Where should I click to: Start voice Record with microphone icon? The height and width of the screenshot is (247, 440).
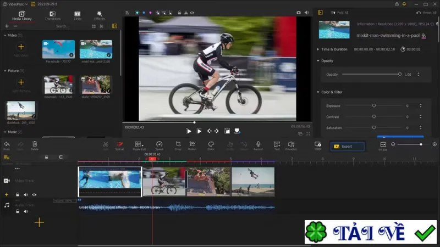258,145
